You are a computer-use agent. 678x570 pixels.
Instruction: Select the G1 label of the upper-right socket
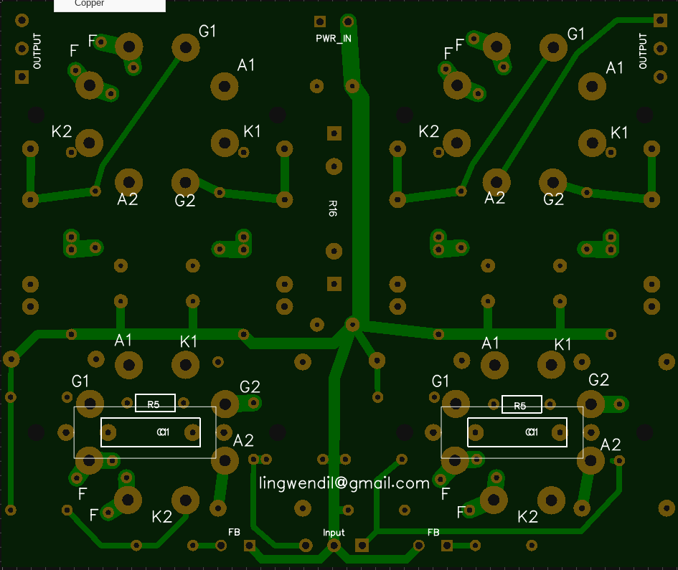(x=576, y=34)
